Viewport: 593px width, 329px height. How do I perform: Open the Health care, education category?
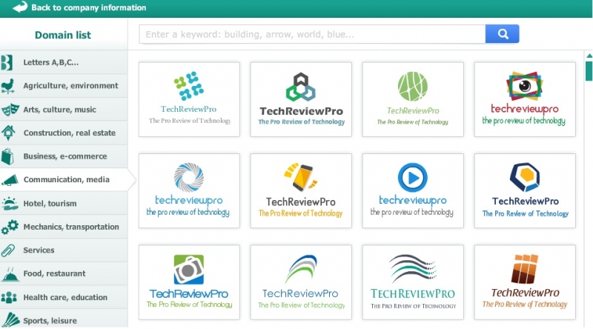tap(65, 297)
